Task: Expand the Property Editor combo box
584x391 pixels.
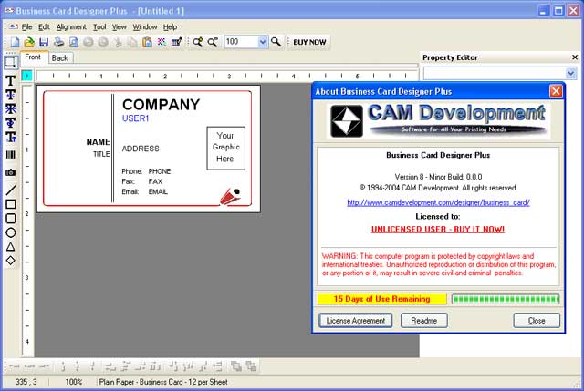Action: coord(570,73)
